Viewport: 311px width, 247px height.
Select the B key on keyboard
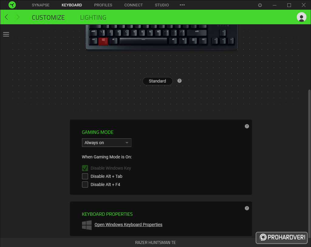[x=142, y=32]
